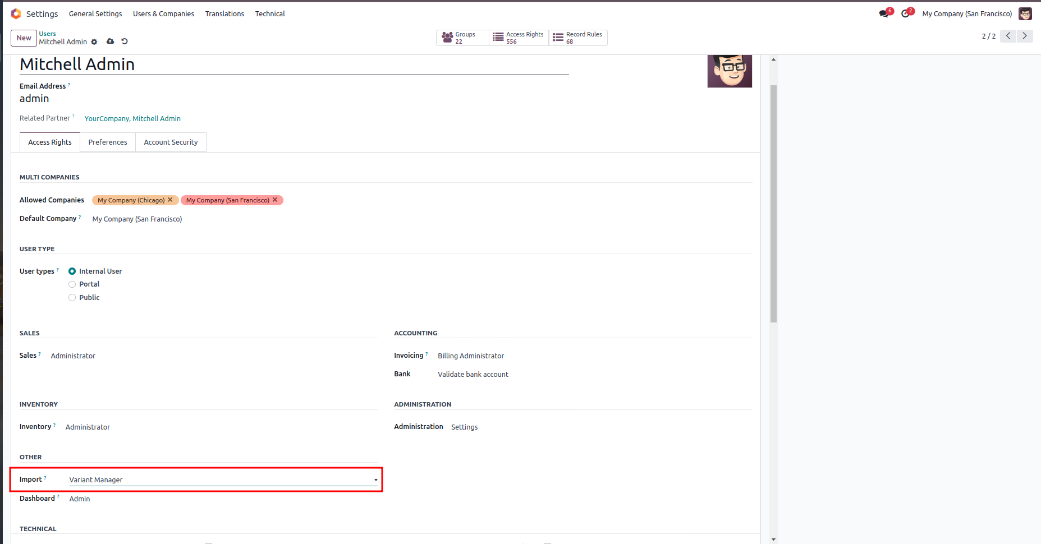The image size is (1041, 544).
Task: Click the discard changes undo icon
Action: 125,42
